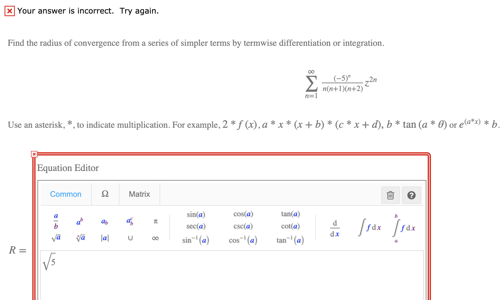Insert a superscript exponent template

79,221
